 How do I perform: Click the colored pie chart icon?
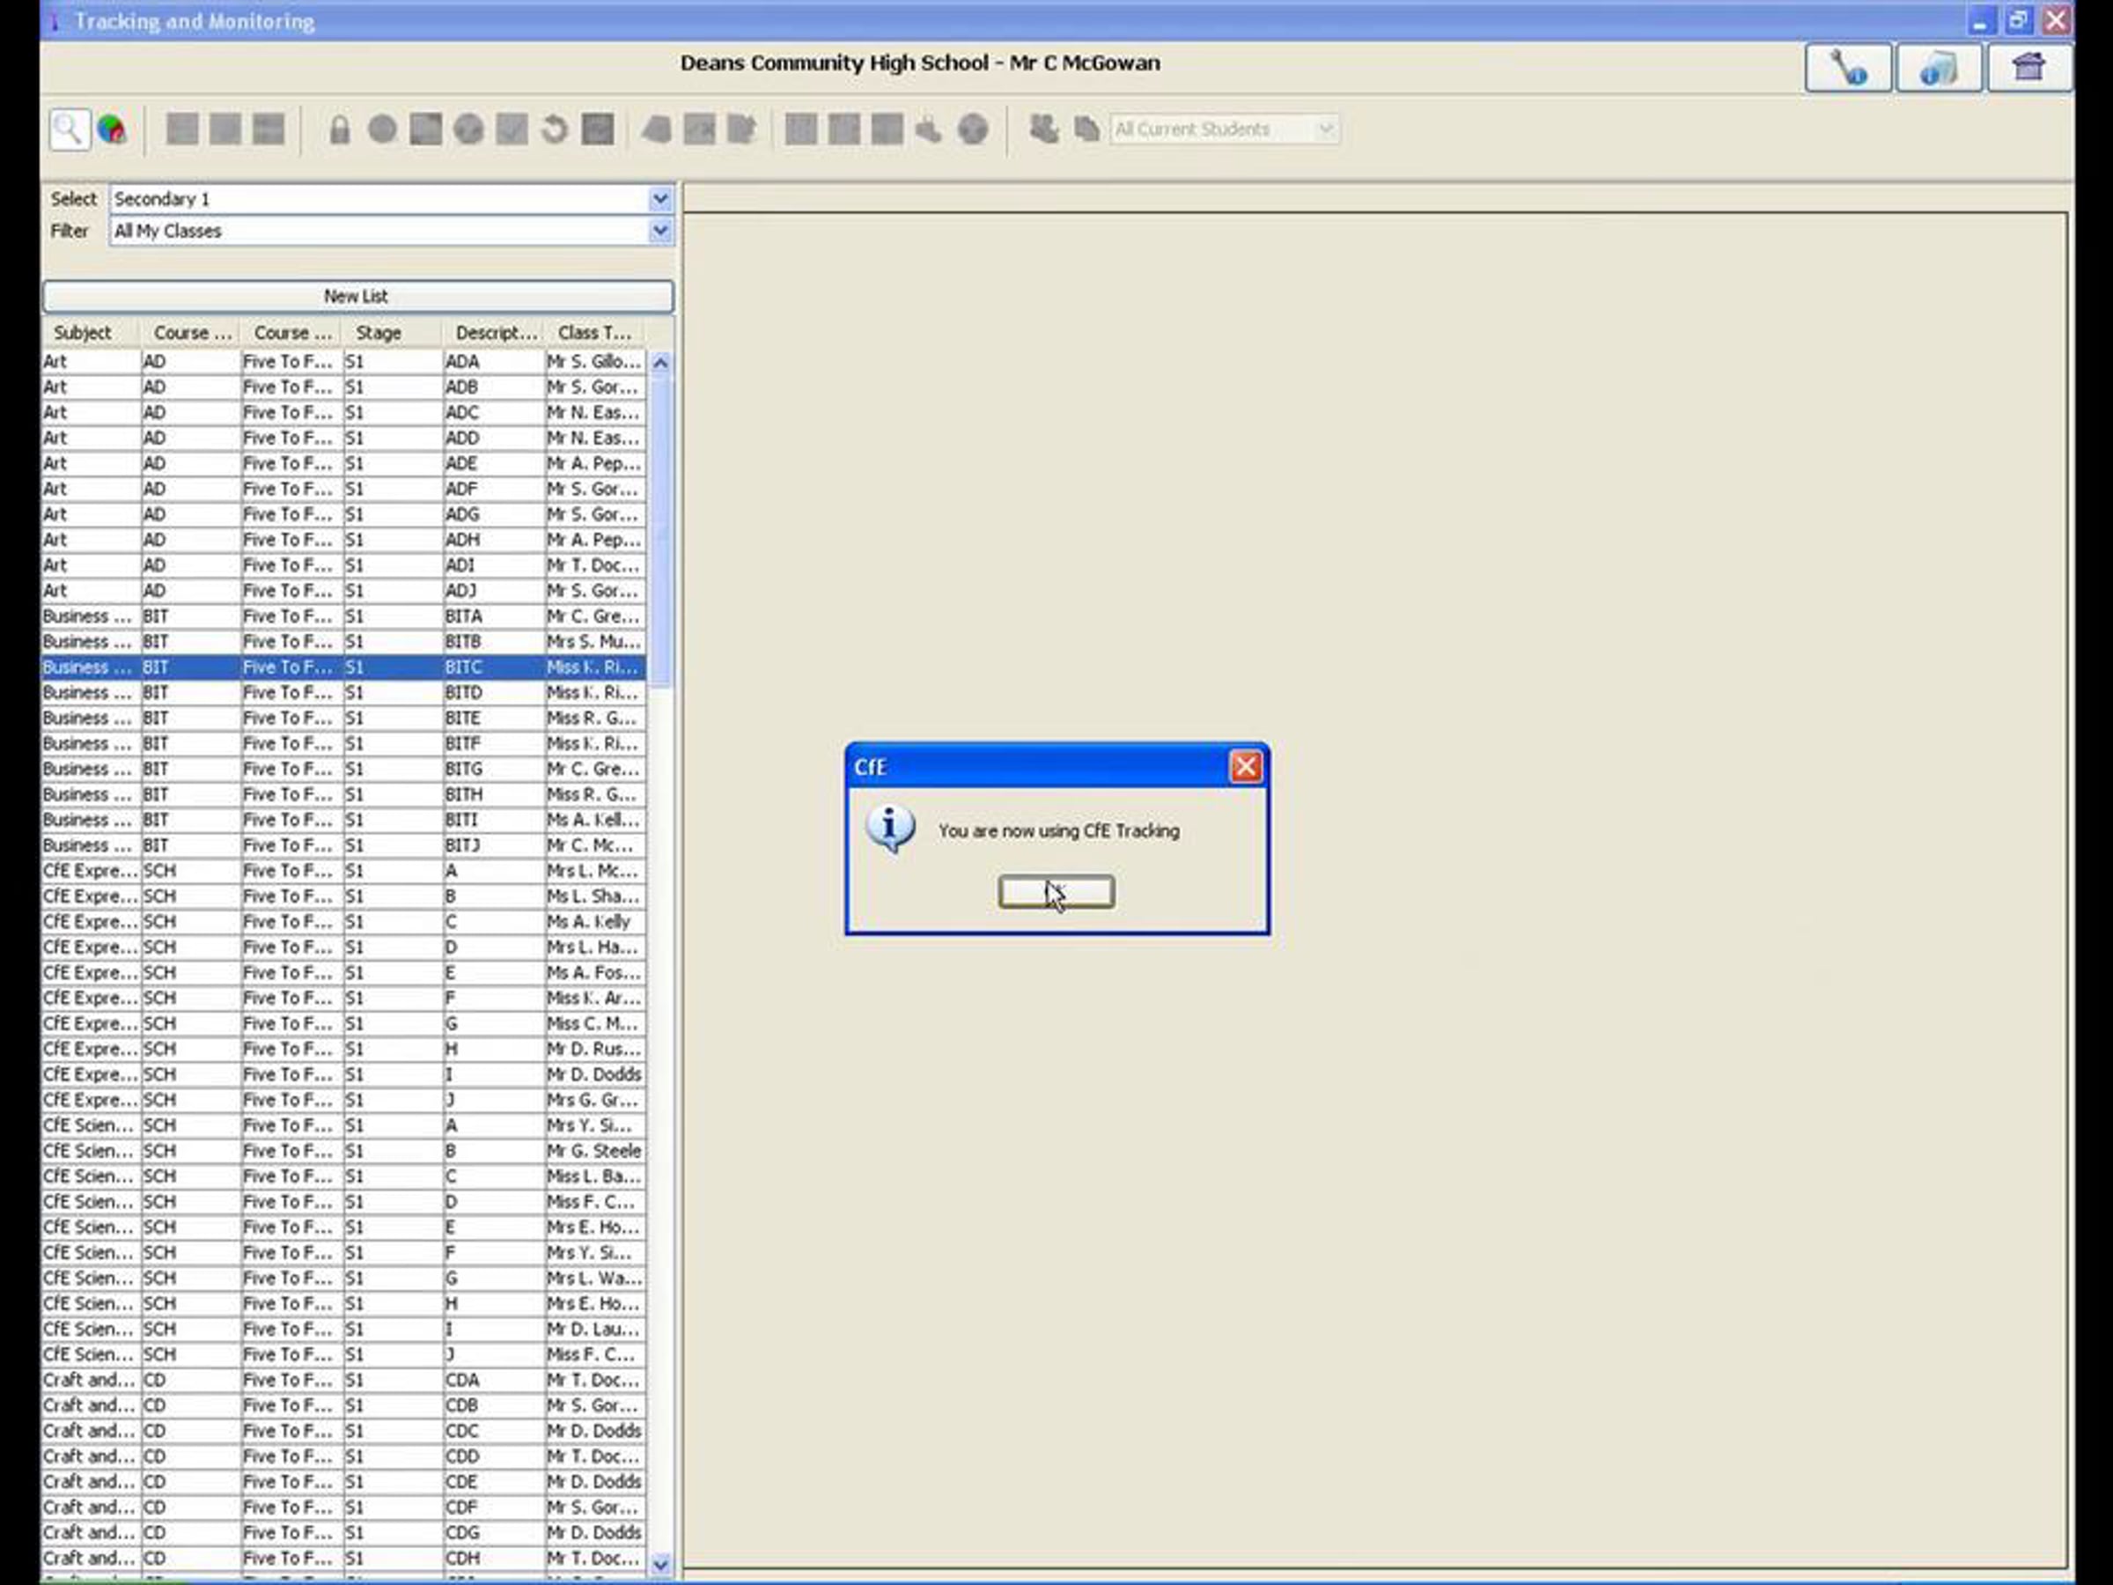(112, 129)
